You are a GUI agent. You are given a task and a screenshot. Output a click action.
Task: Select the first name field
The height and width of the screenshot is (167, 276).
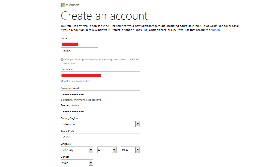(79, 44)
